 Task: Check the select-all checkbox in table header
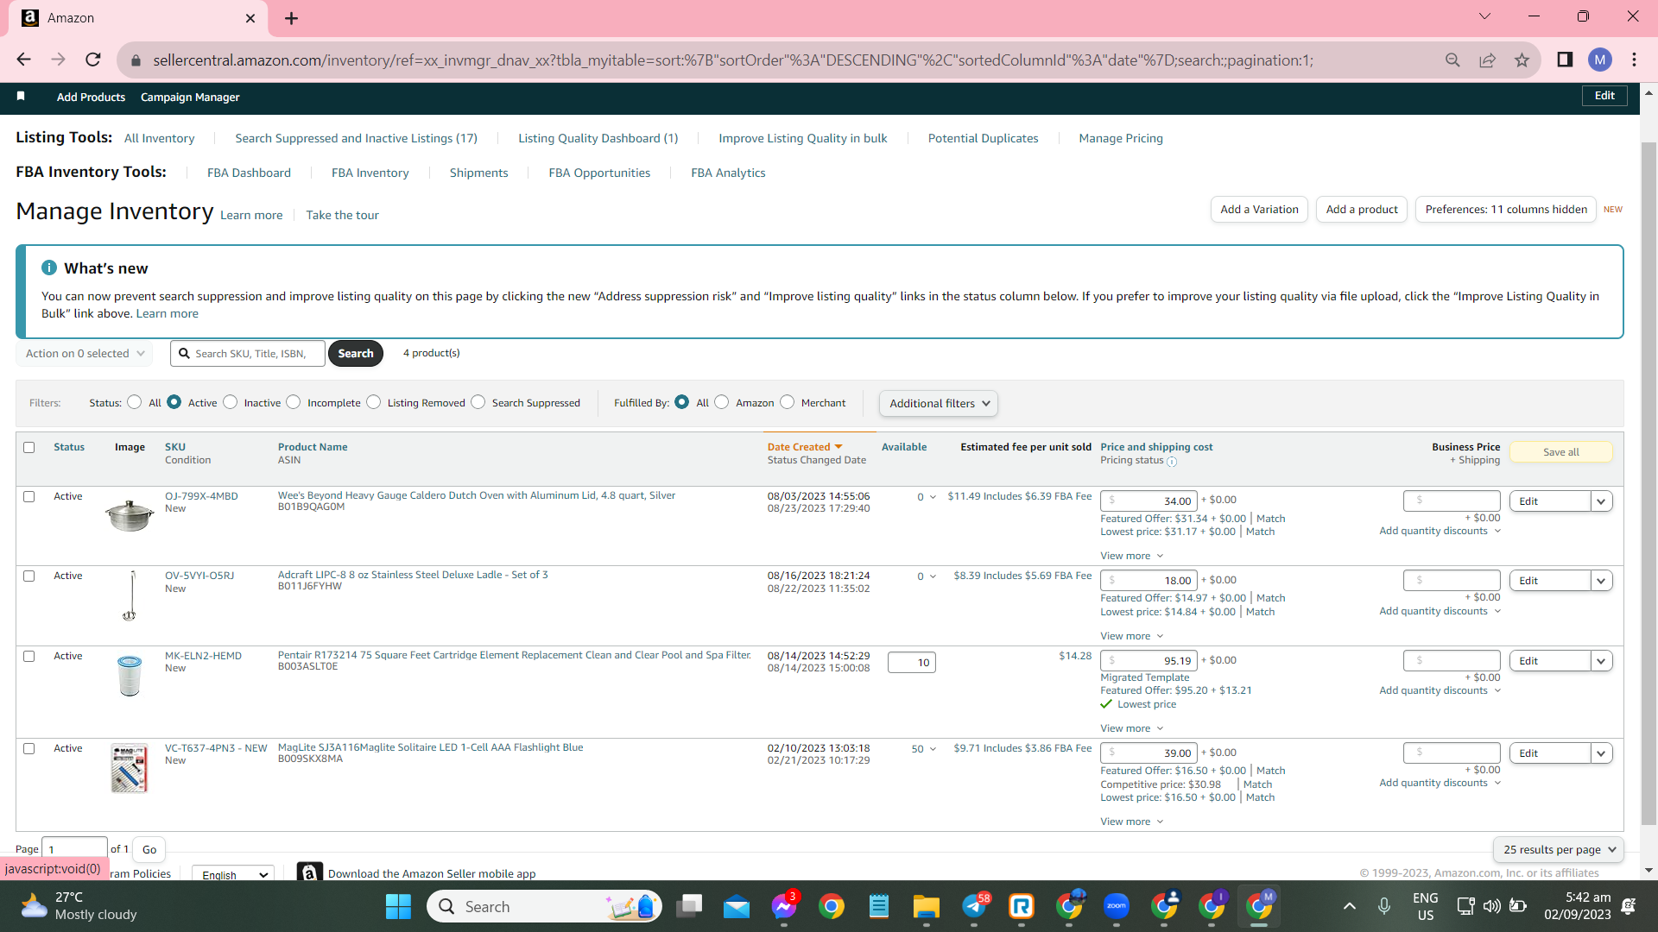(x=29, y=447)
